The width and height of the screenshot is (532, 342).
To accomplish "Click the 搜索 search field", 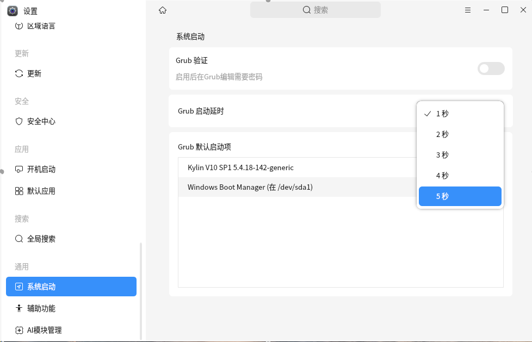I will pos(315,10).
